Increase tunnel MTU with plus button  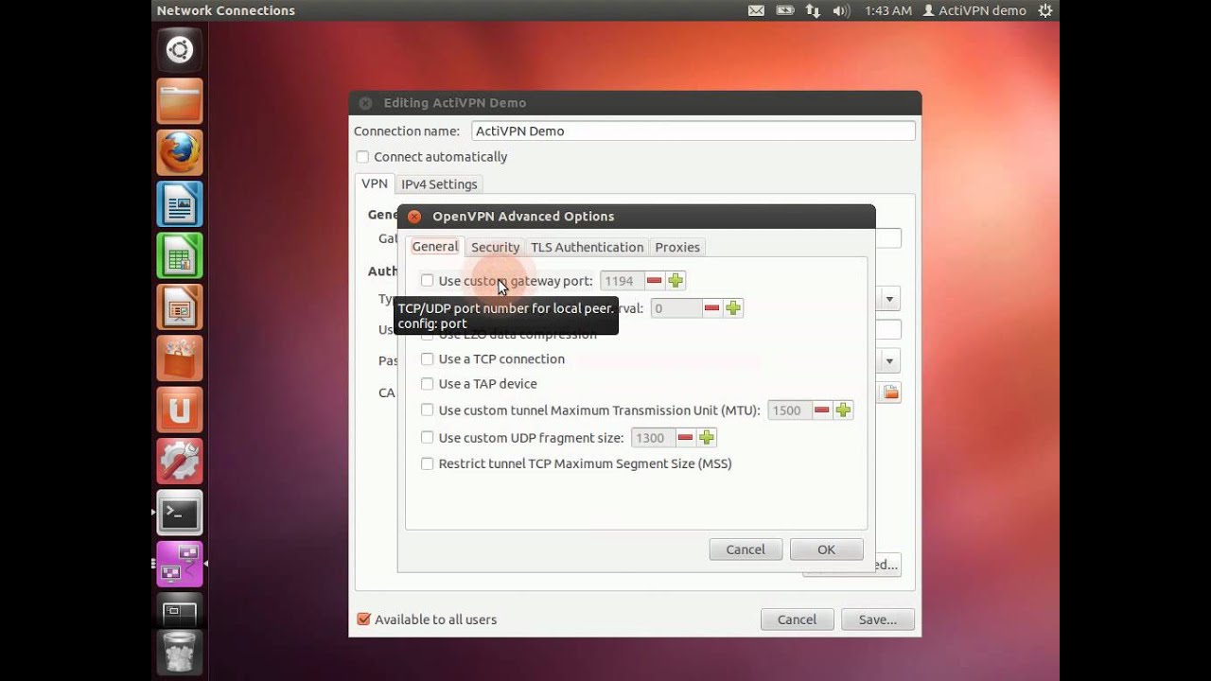click(x=843, y=410)
